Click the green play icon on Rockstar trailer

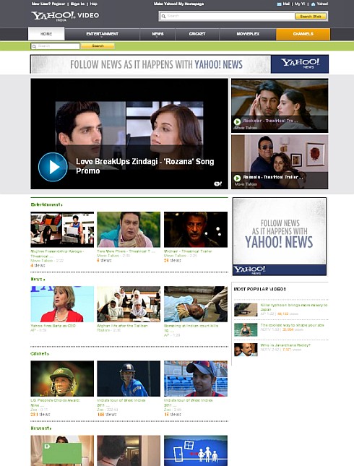[237, 121]
